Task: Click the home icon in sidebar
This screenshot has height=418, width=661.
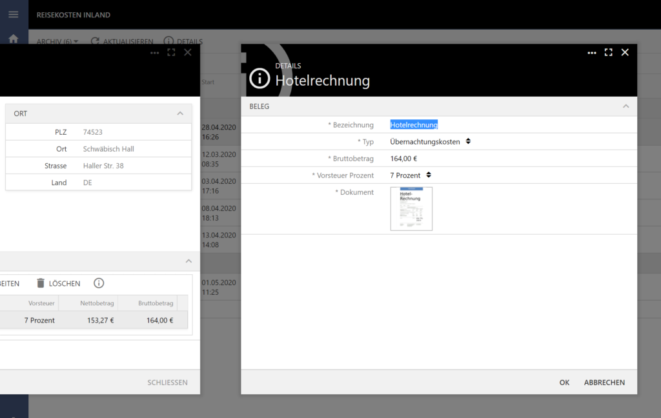Action: [x=14, y=39]
